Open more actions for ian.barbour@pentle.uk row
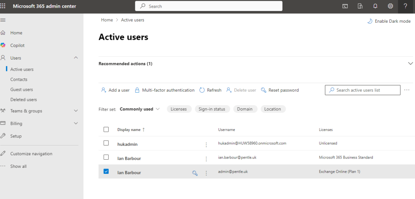 [206, 159]
